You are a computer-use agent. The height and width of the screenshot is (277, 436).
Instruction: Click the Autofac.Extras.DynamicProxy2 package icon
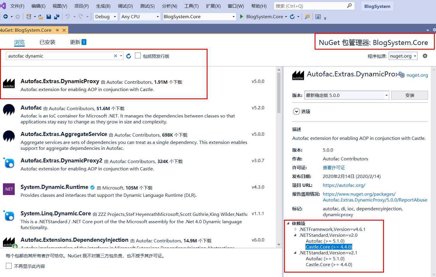pos(9,163)
